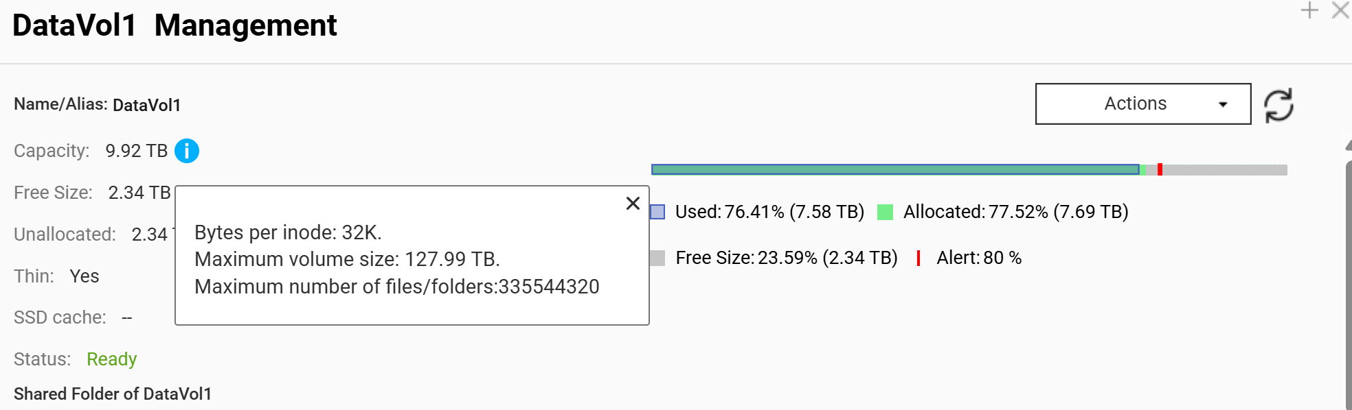Open the Actions dropdown
Screen dimensions: 1352x410
pos(1142,104)
